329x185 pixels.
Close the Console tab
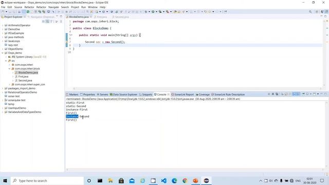[x=168, y=95]
